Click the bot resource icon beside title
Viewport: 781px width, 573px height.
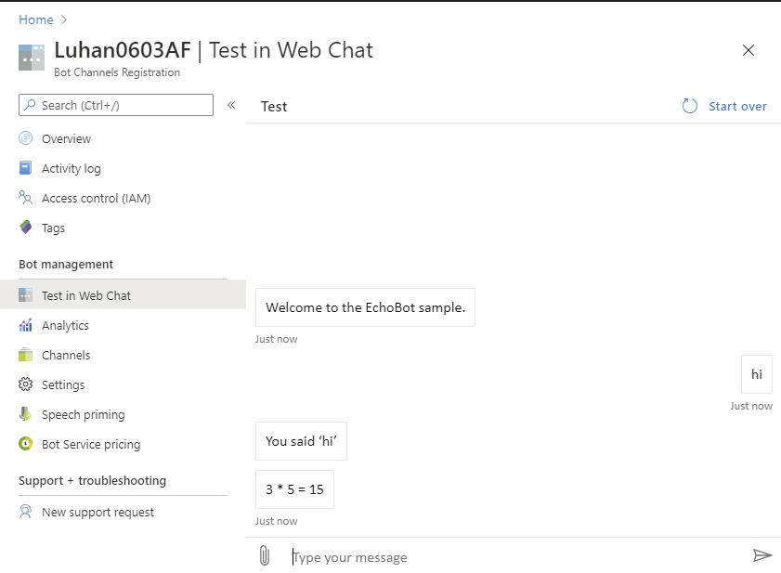(x=32, y=58)
